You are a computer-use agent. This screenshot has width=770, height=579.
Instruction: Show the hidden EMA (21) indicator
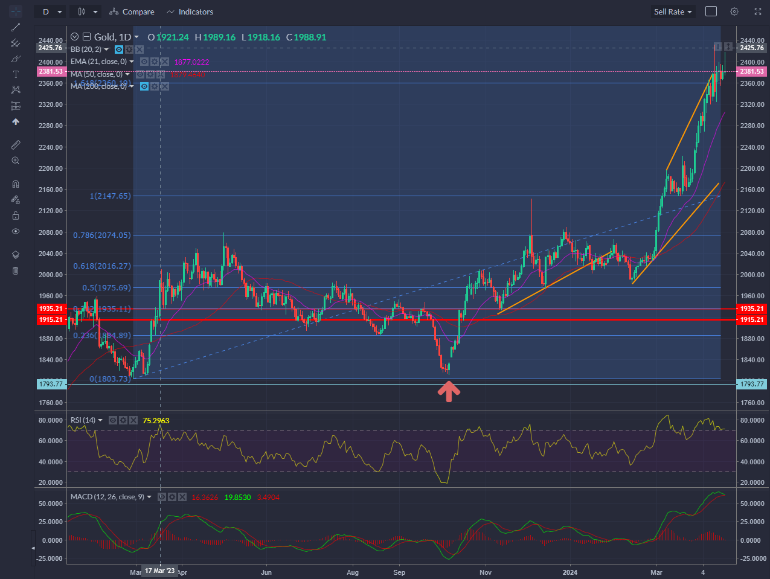145,62
